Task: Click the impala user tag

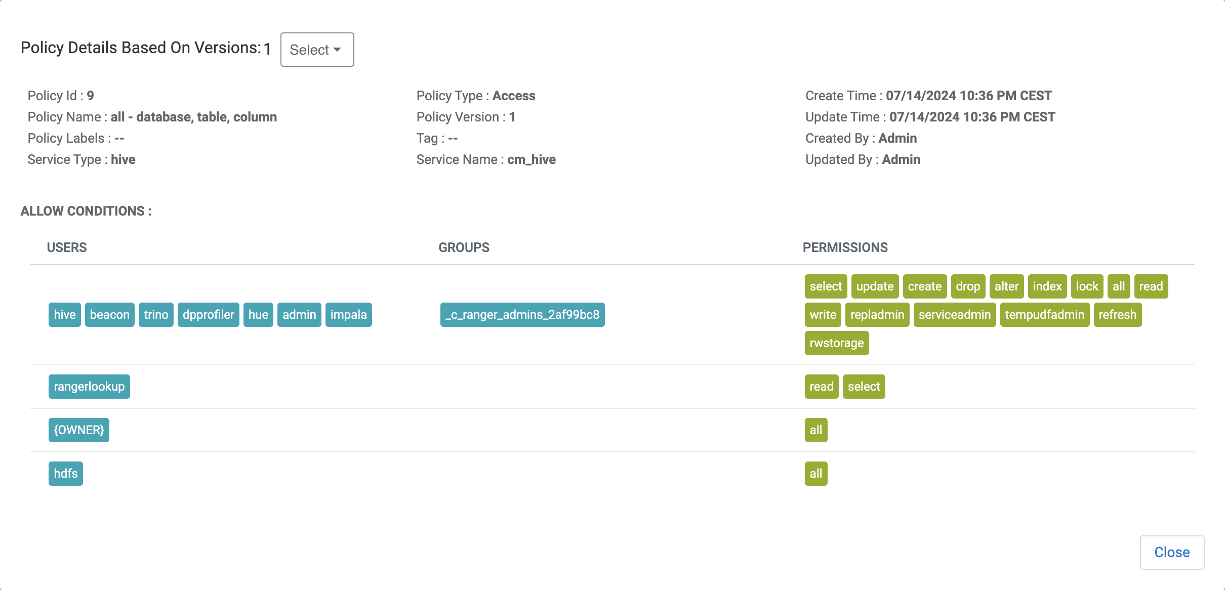Action: pos(348,315)
